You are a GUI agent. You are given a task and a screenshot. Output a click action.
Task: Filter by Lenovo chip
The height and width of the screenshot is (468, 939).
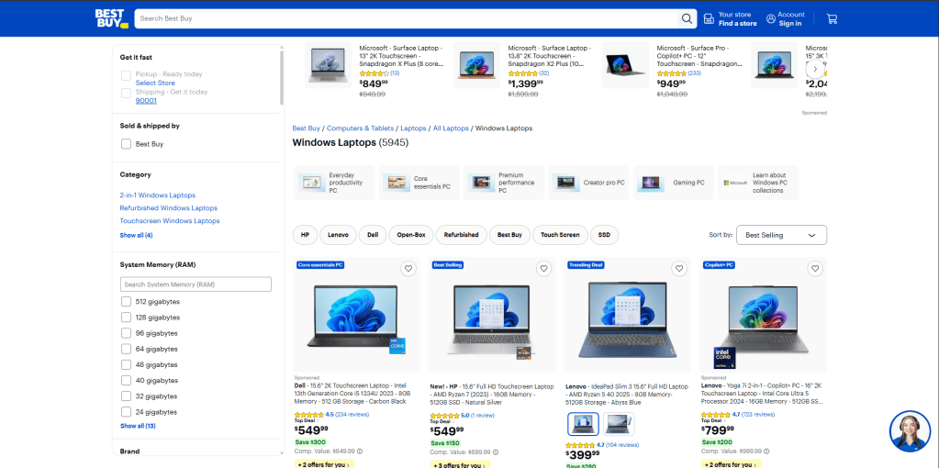(x=339, y=235)
